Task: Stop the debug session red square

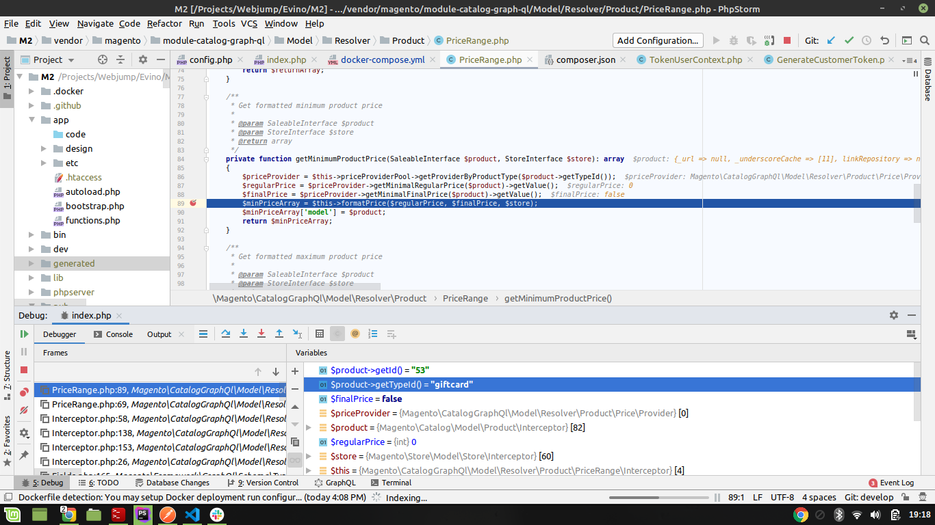Action: pos(24,370)
